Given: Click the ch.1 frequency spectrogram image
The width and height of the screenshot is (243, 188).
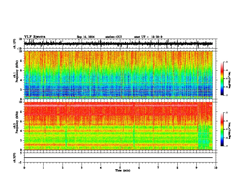Looking at the screenshot, I should point(118,75).
